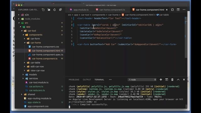Image resolution: width=201 pixels, height=113 pixels.
Task: Expand the view-car-row folder
Action: 38,71
